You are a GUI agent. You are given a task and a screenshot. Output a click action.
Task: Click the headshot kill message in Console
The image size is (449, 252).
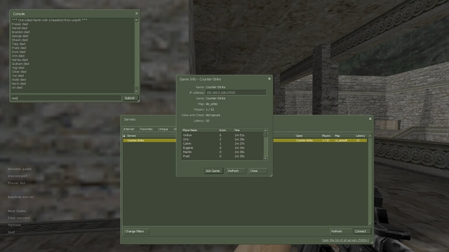[49, 20]
